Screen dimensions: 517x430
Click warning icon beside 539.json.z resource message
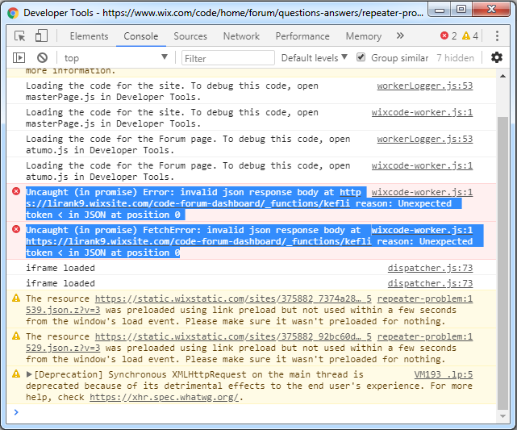tap(16, 298)
